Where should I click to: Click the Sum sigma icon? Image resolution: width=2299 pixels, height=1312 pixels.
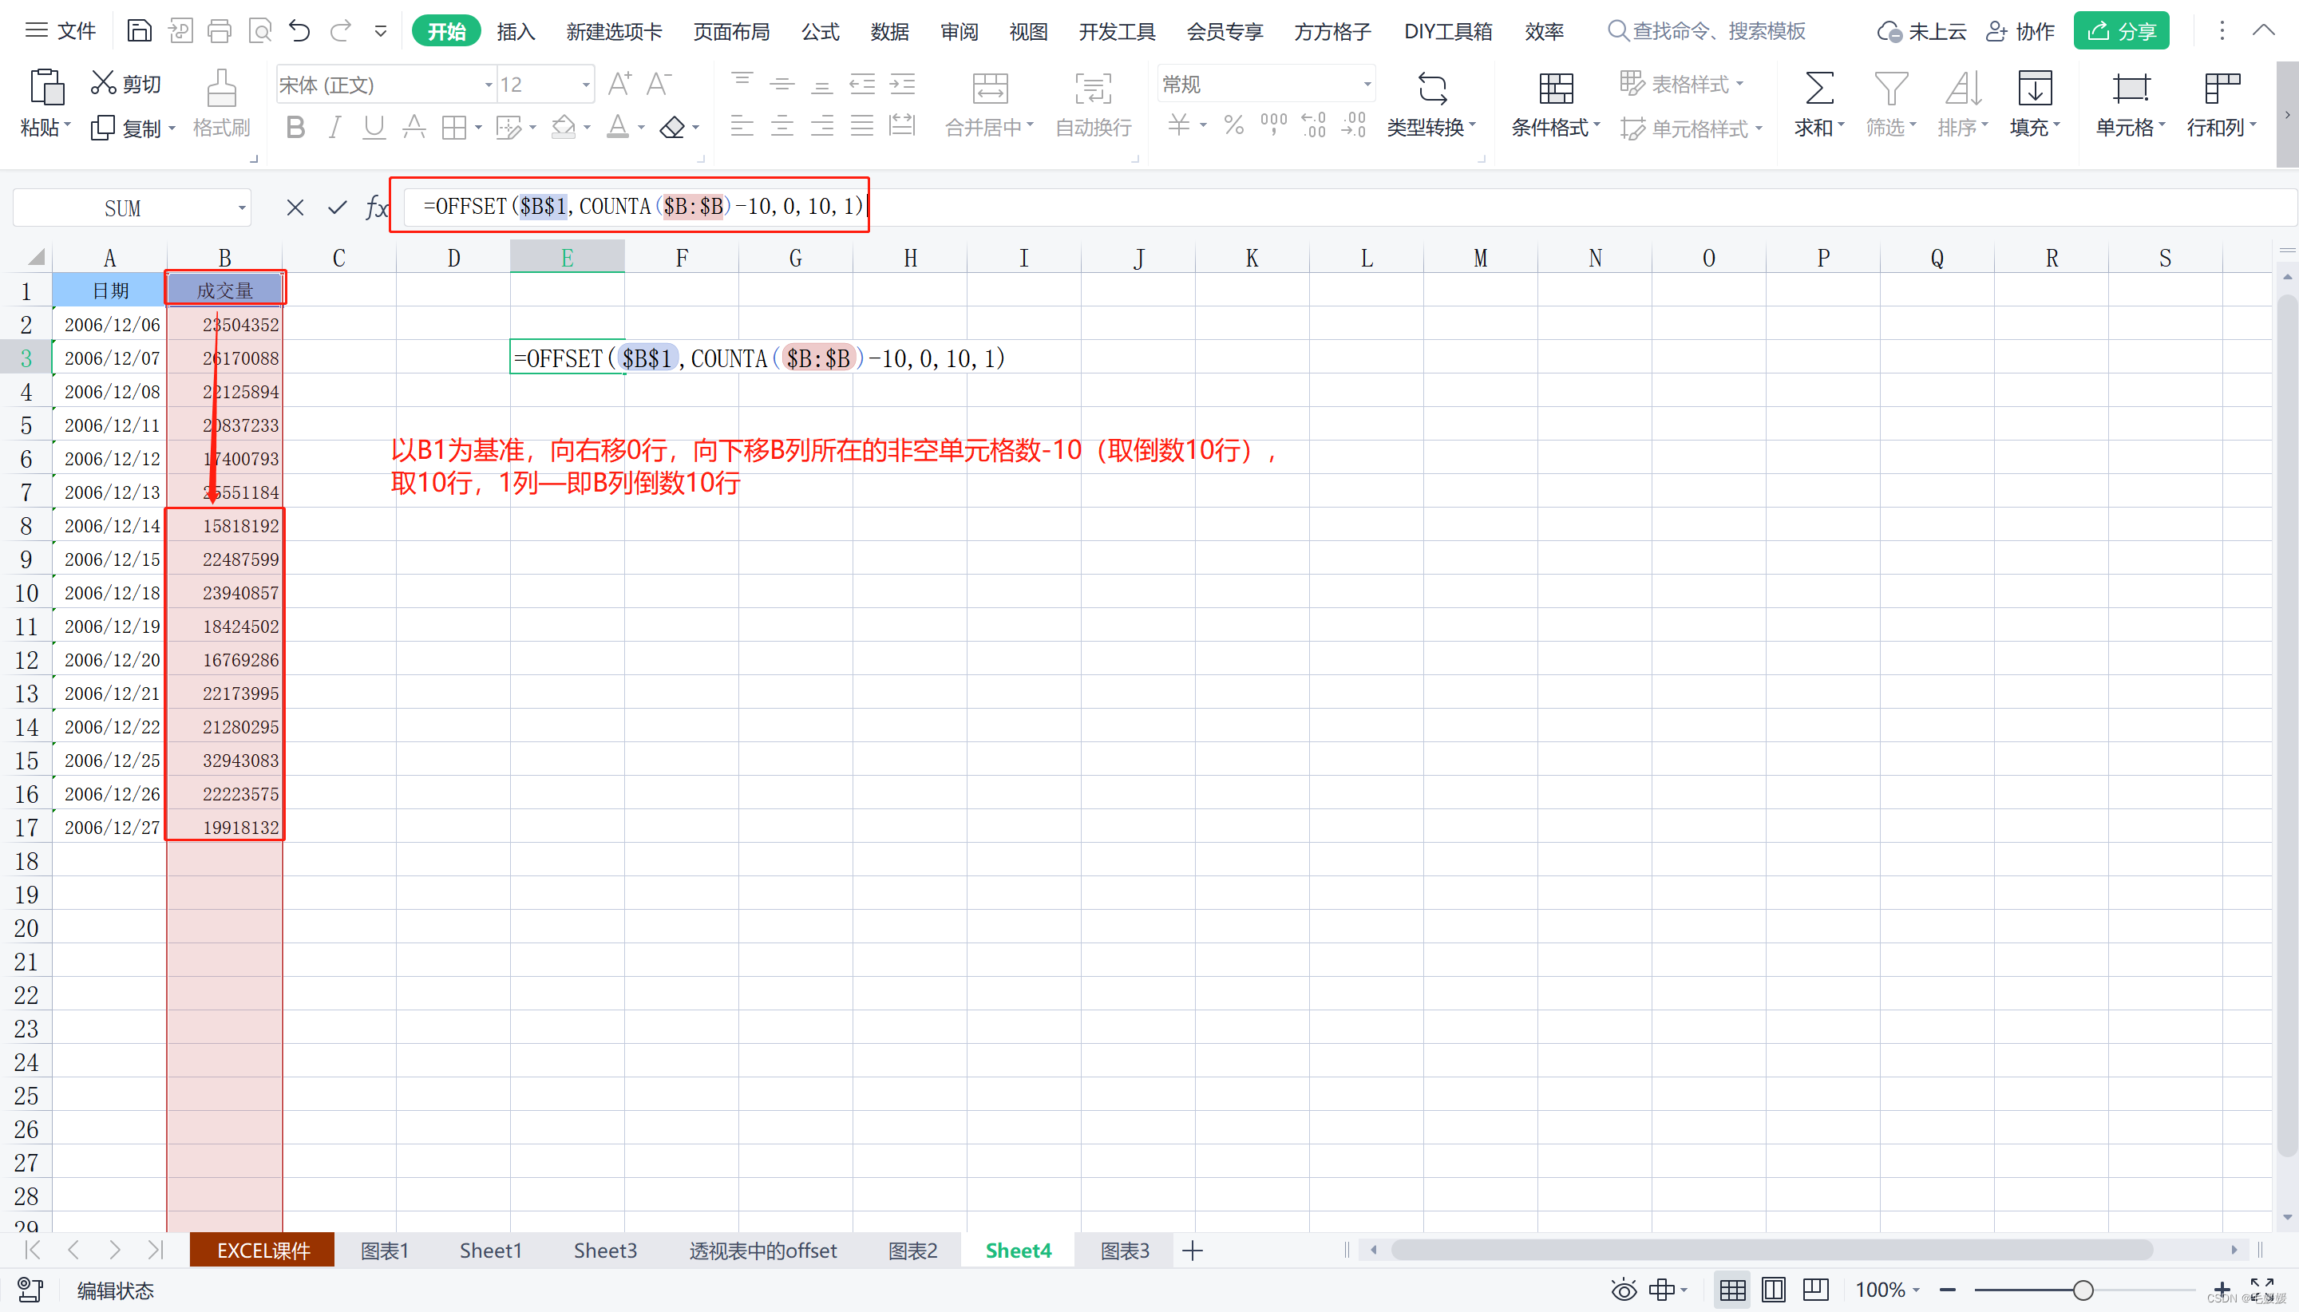click(x=1818, y=89)
